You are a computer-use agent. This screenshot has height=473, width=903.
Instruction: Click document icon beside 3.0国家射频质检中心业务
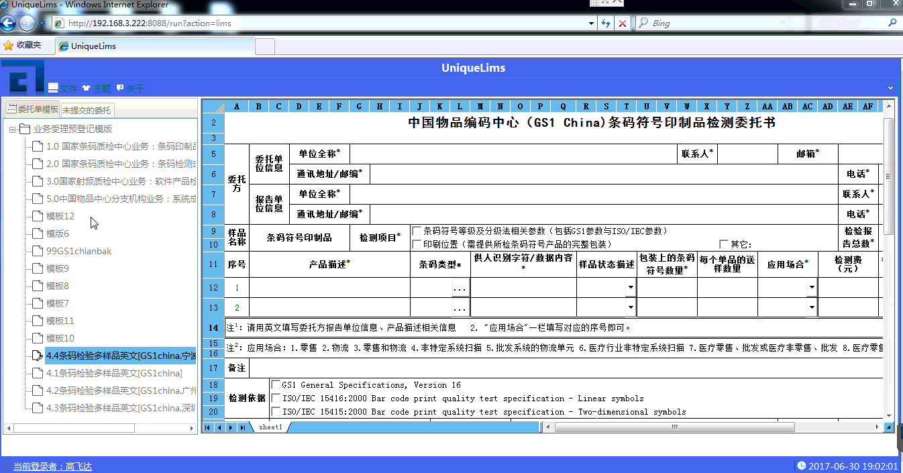click(x=38, y=181)
